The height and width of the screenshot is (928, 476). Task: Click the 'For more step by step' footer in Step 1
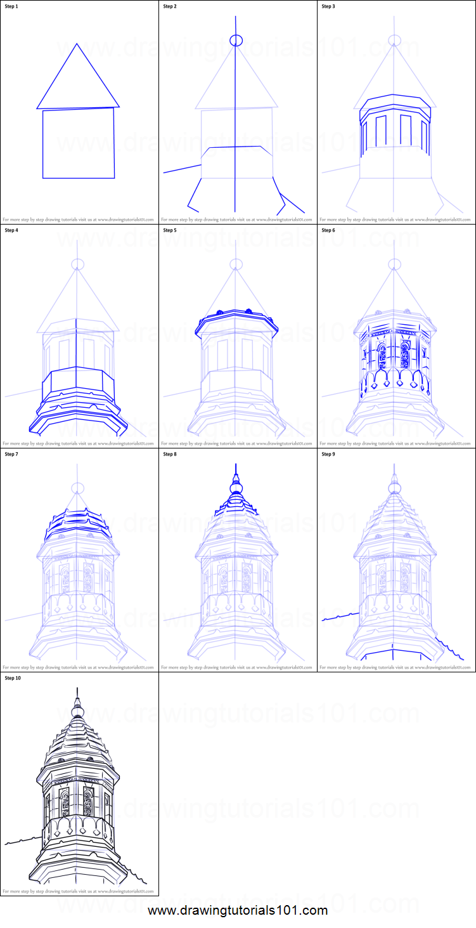pos(78,219)
